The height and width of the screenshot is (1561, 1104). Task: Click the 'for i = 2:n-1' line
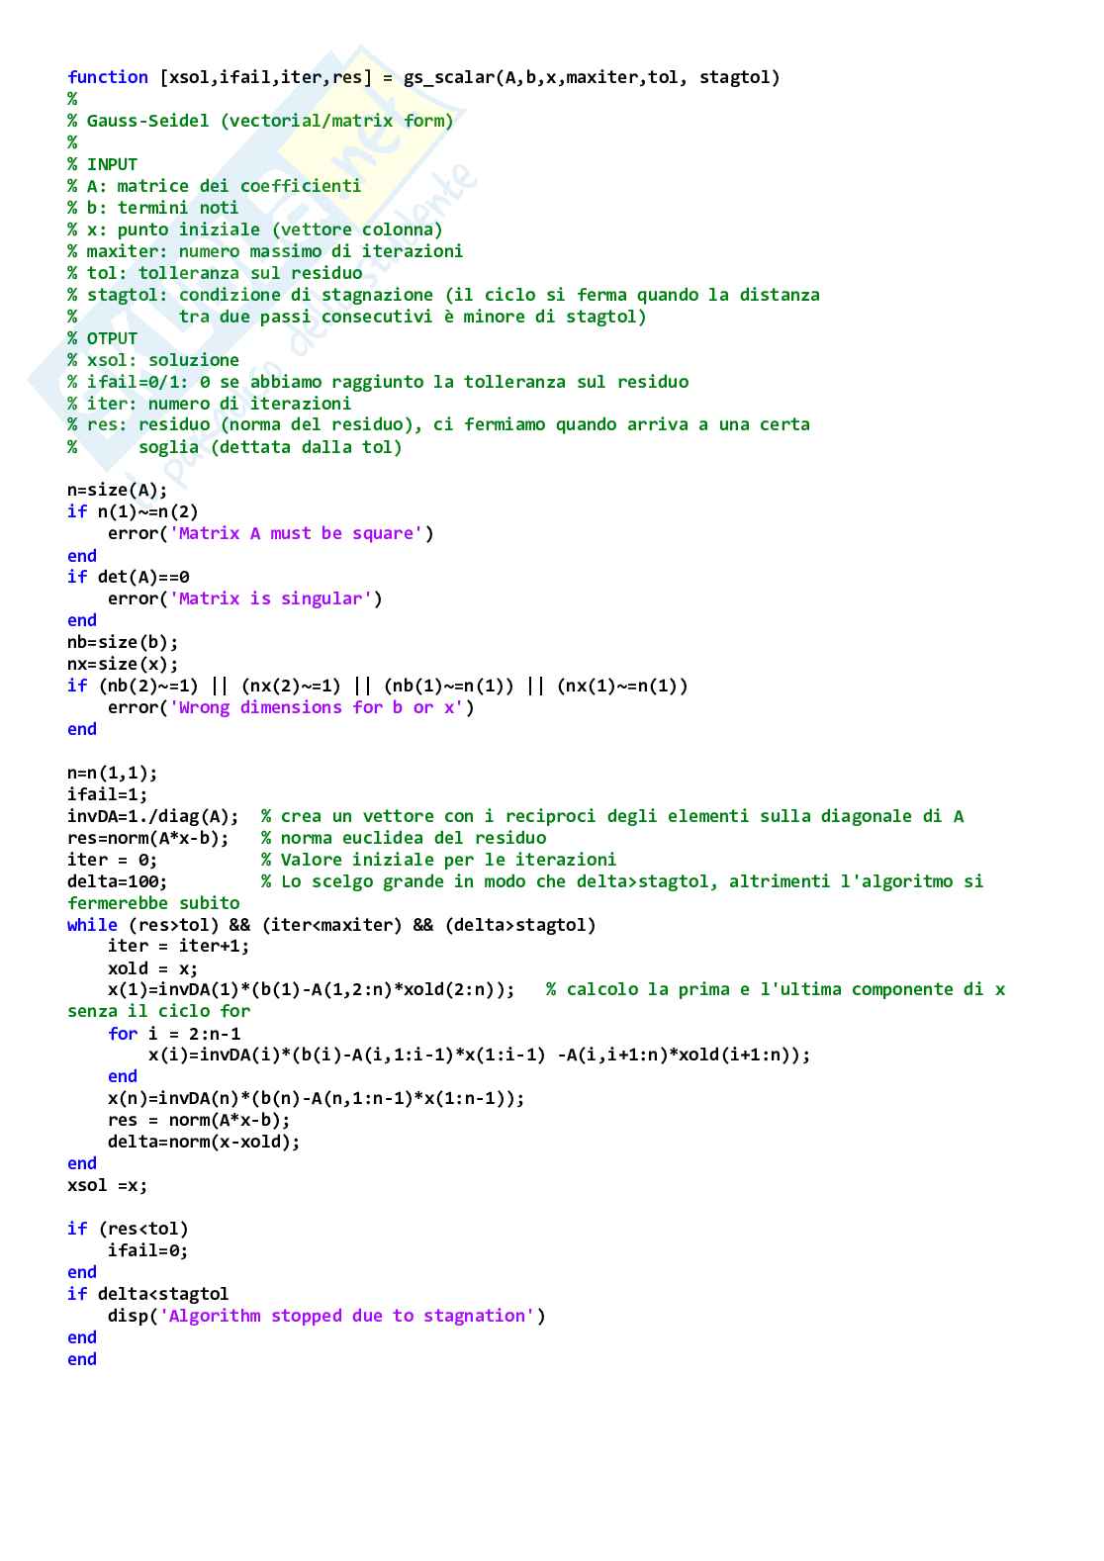click(174, 1034)
